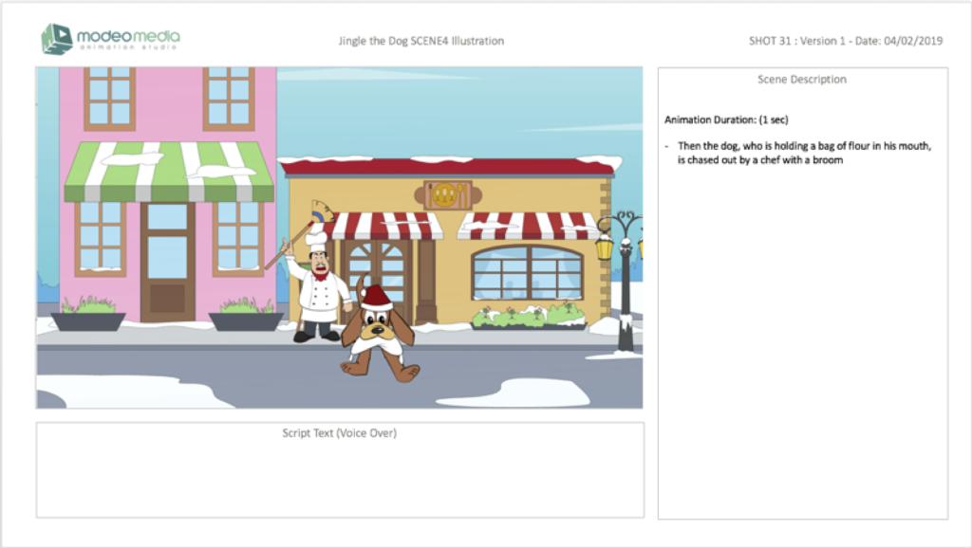Click the 'Scene Description' heading
Screen dimensions: 972x548
801,80
